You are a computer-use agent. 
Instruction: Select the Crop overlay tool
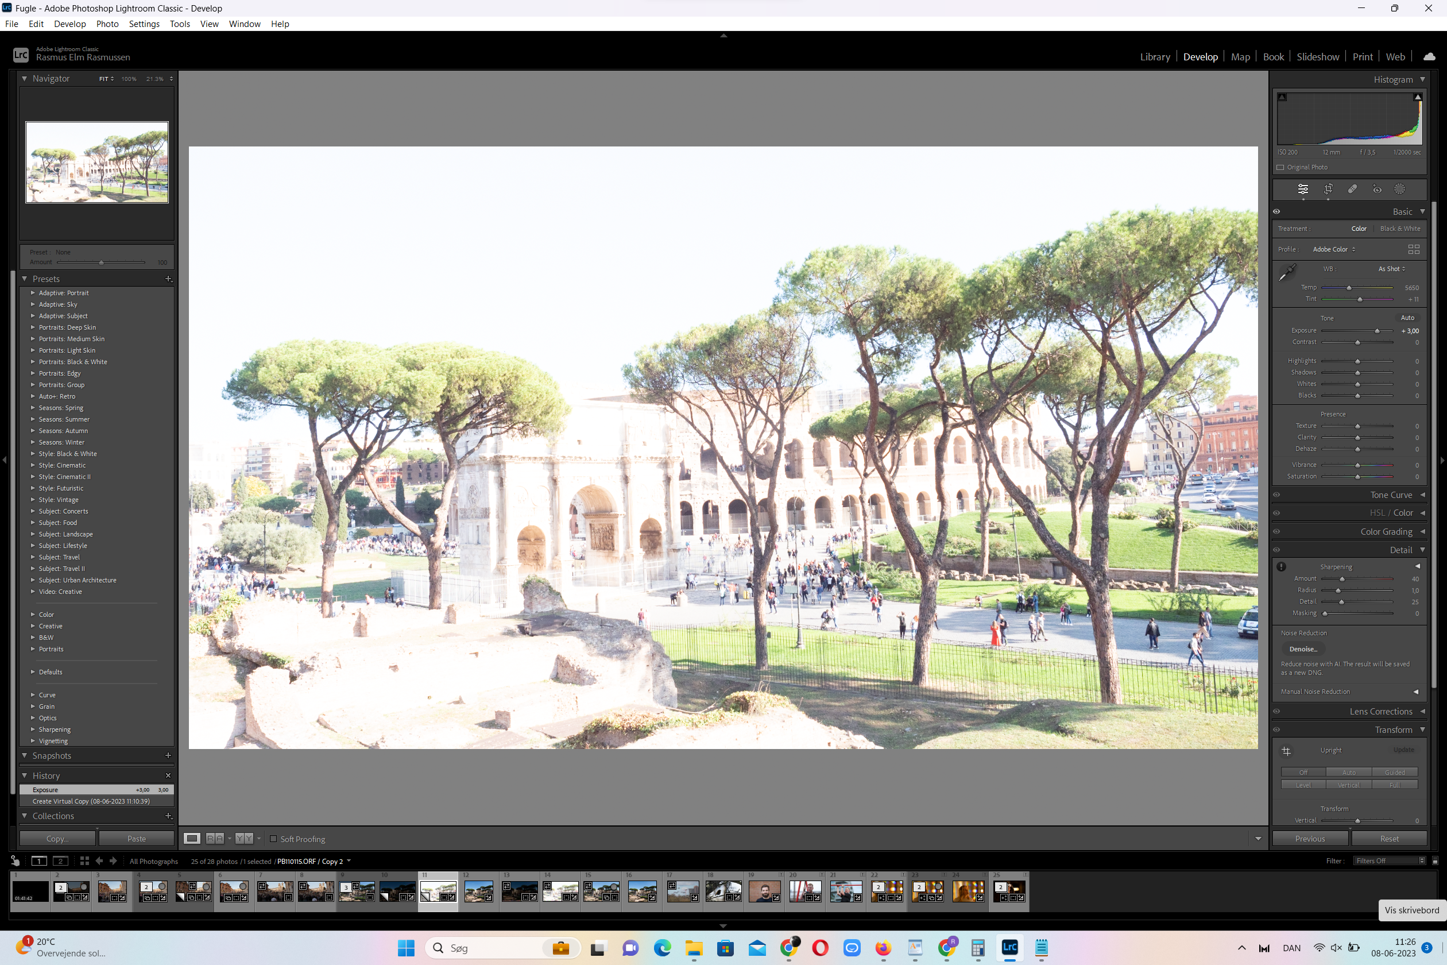click(x=1328, y=189)
